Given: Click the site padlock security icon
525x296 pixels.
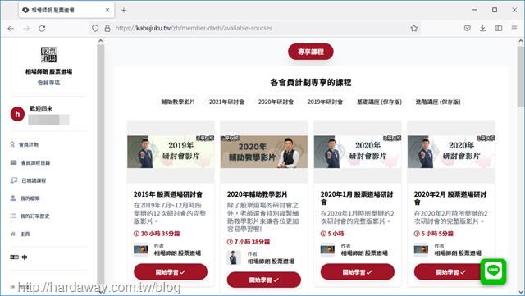Looking at the screenshot, I should (107, 29).
